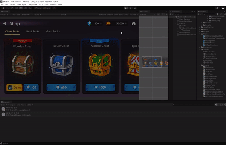226x145 pixels.
Task: Open the console Editor dropdown
Action: (30, 105)
